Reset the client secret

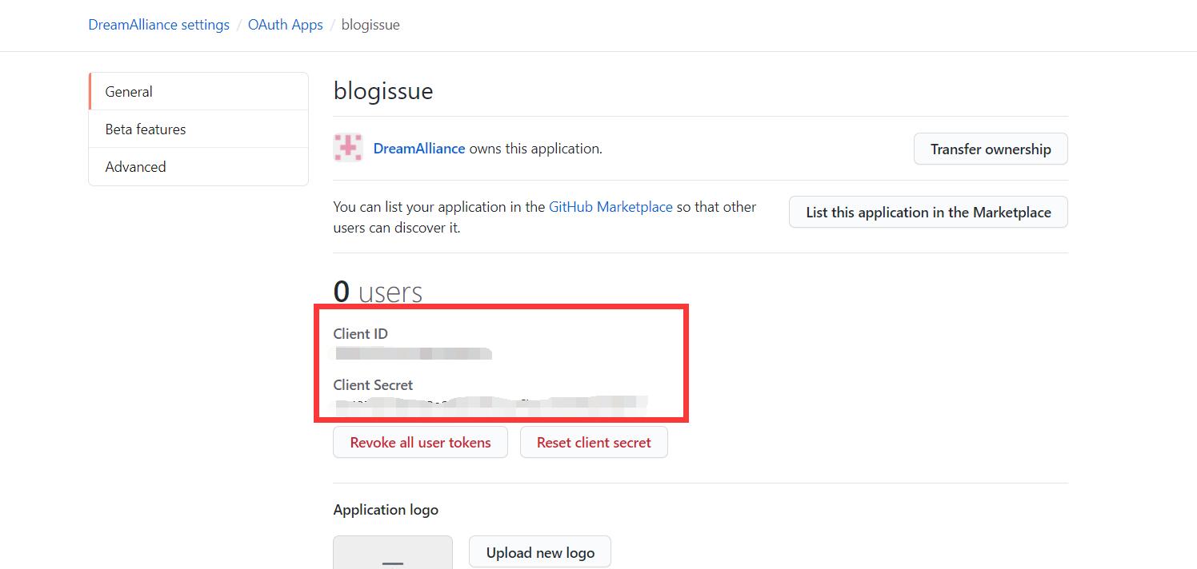pyautogui.click(x=594, y=441)
